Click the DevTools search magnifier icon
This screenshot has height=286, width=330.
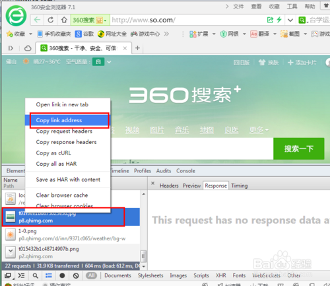(35, 275)
